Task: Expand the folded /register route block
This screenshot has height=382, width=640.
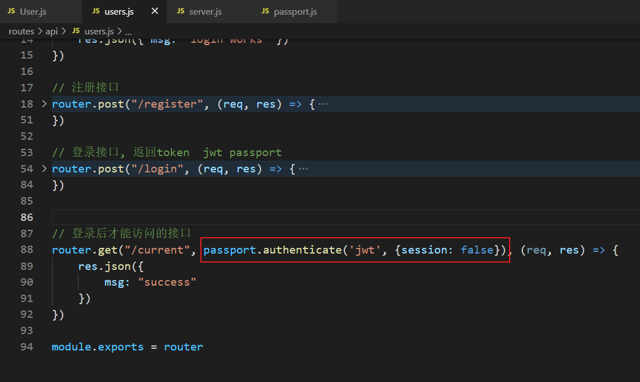Action: click(44, 104)
